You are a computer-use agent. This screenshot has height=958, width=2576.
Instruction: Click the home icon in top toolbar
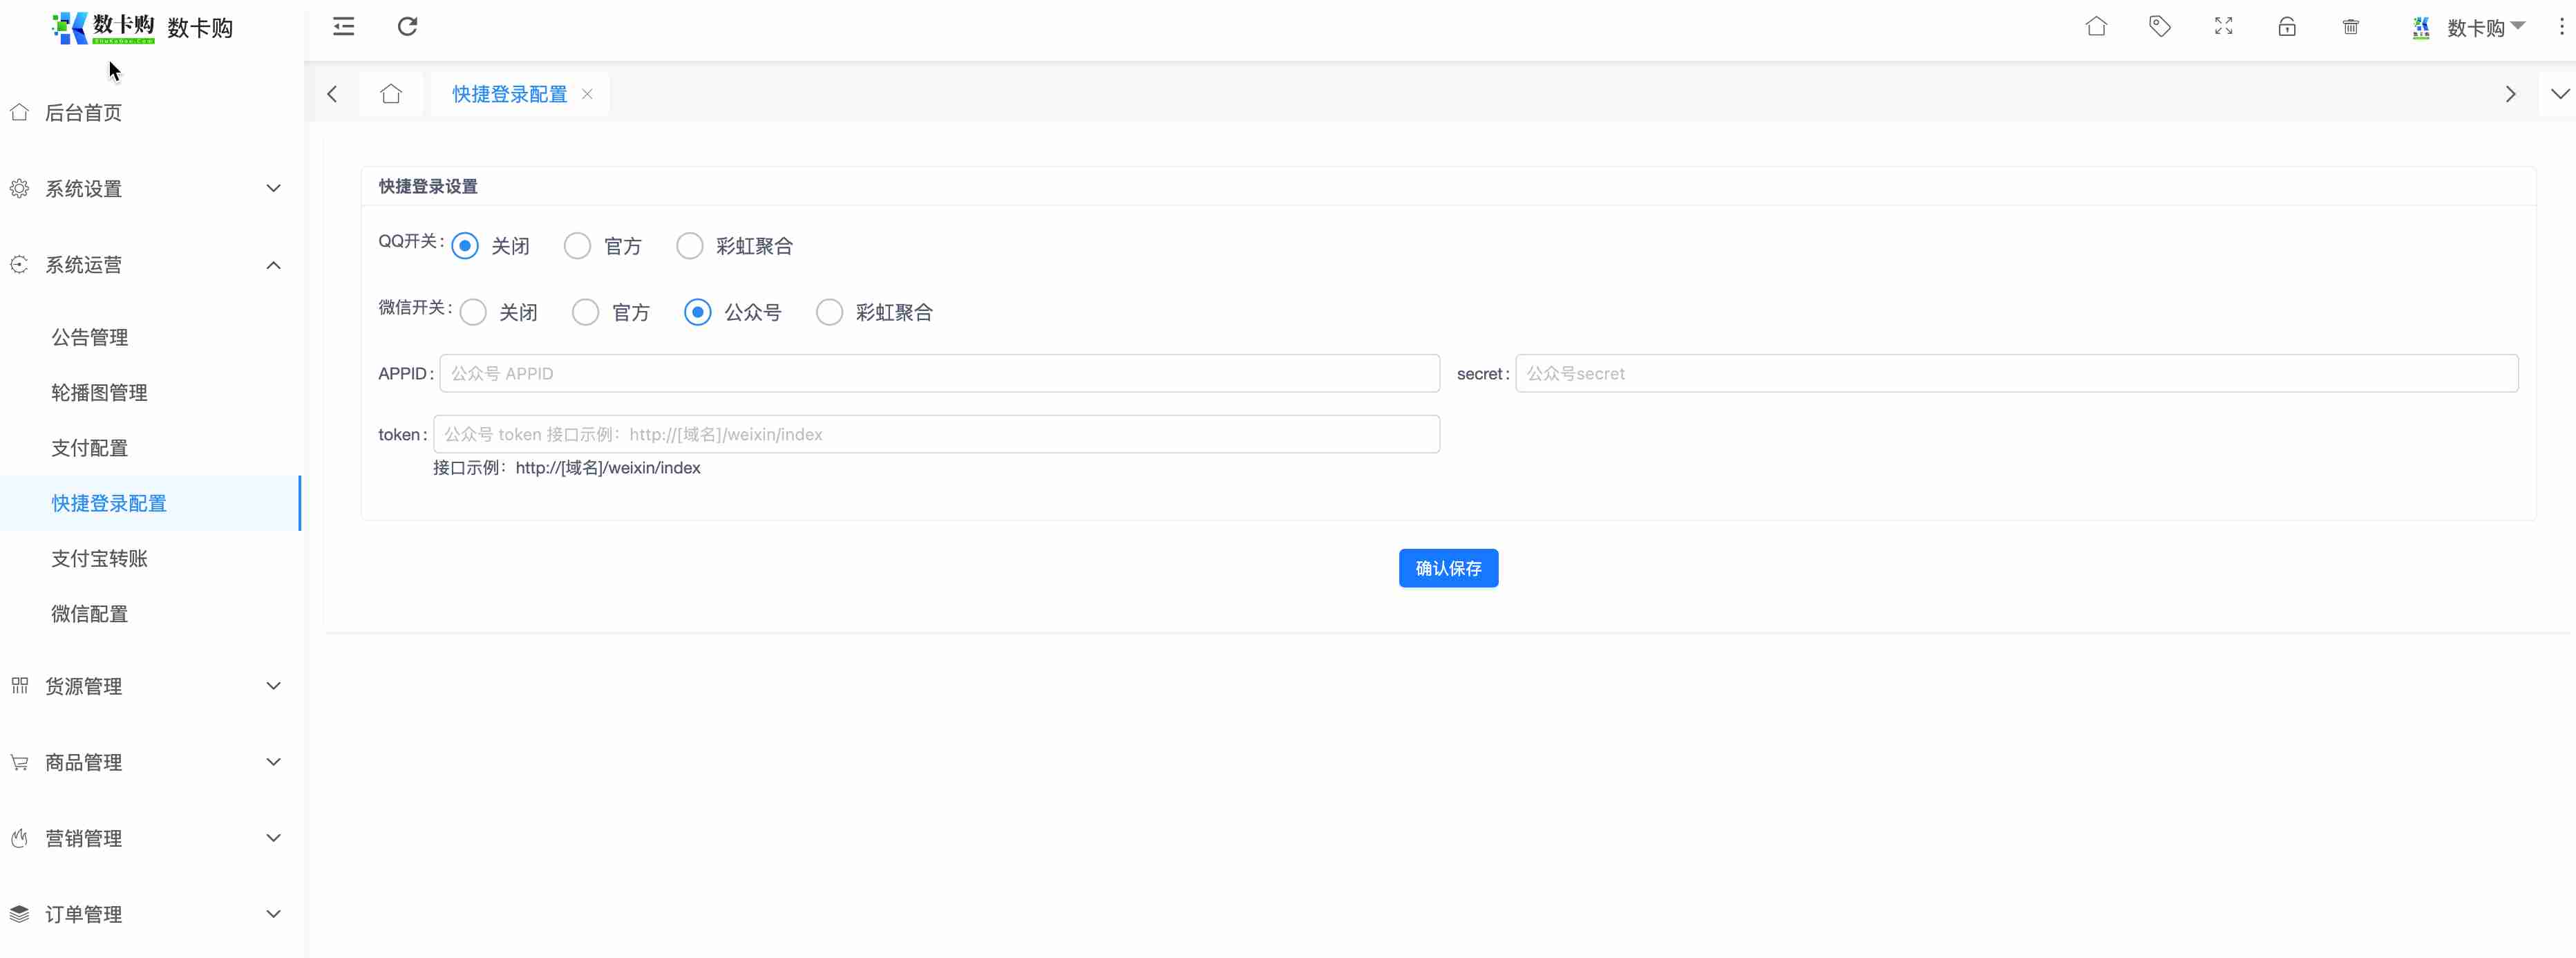(x=2096, y=27)
